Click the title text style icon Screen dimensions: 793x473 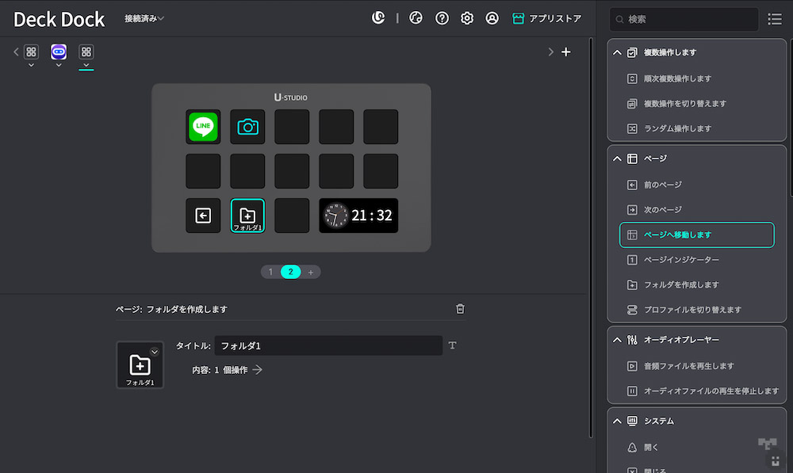tap(453, 345)
